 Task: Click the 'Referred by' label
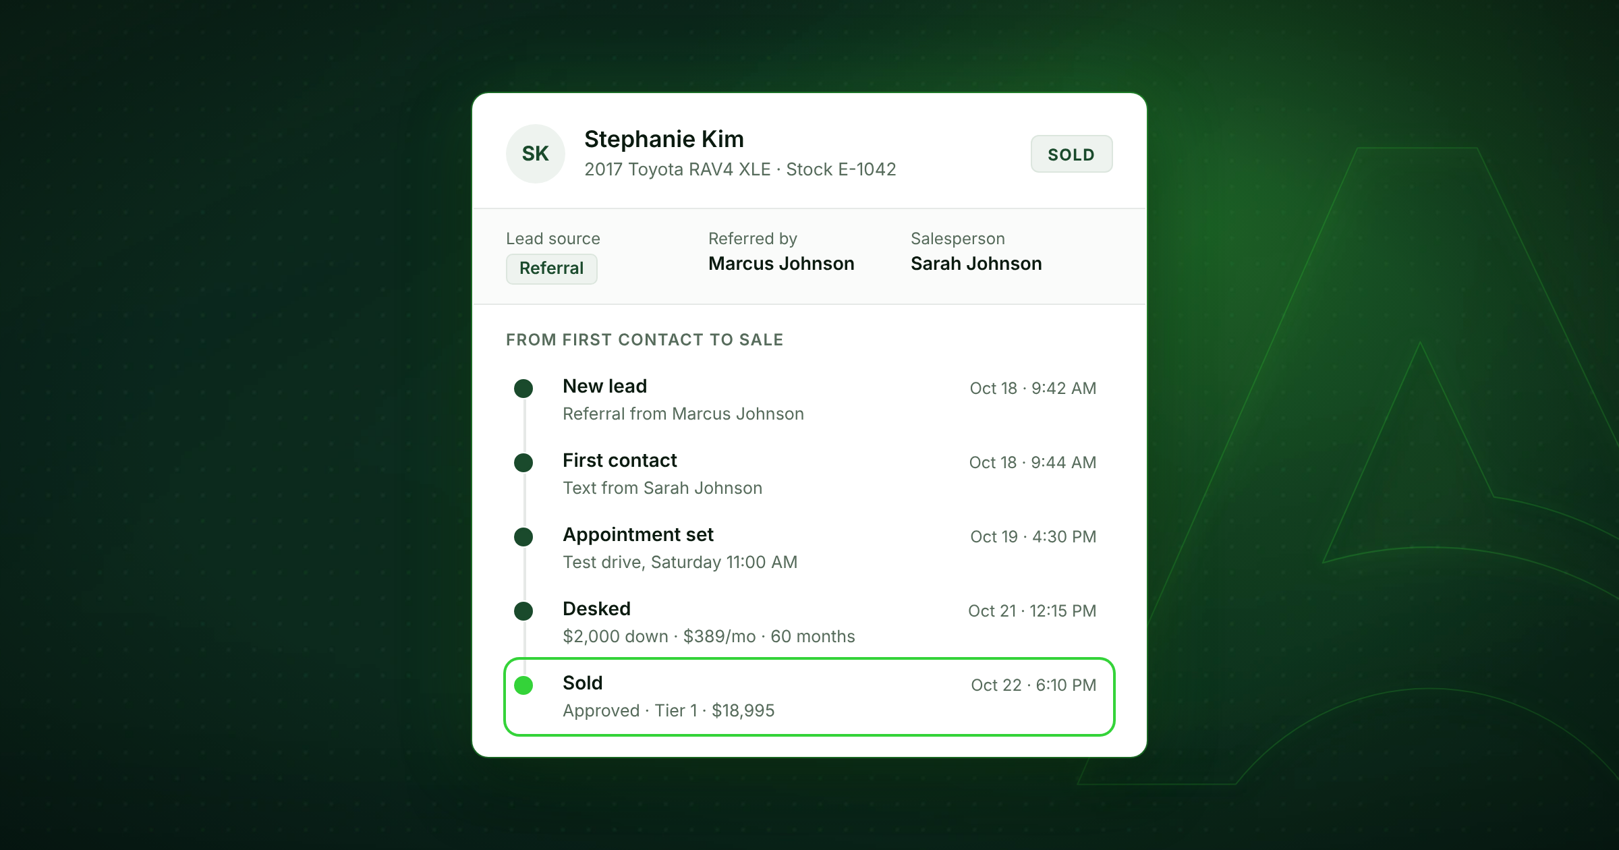753,239
